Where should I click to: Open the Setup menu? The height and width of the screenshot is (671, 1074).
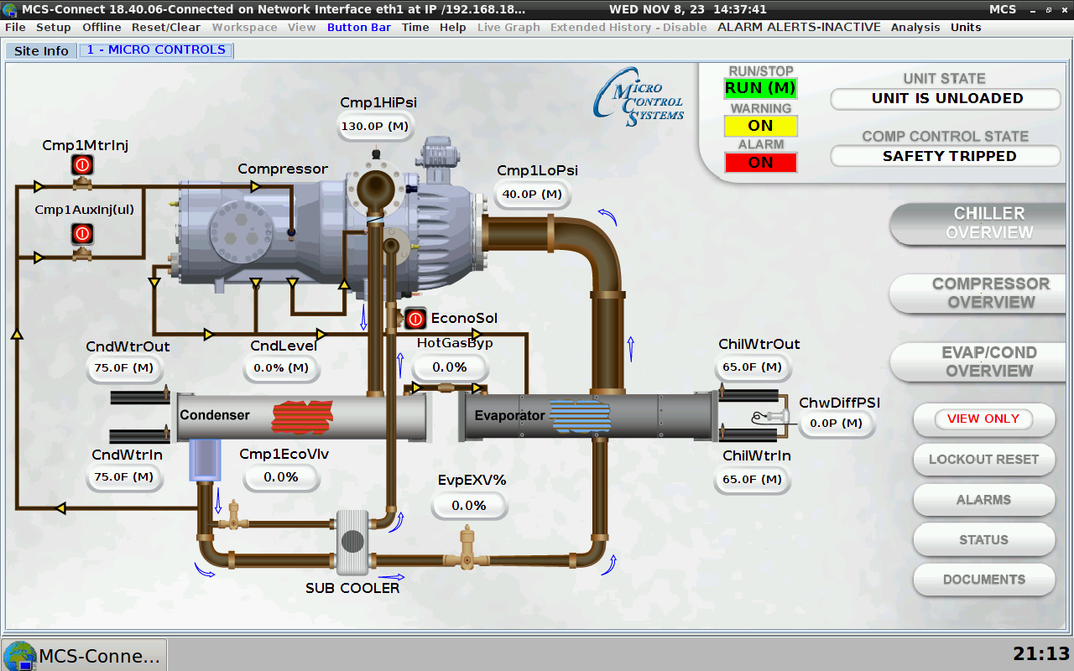click(54, 27)
